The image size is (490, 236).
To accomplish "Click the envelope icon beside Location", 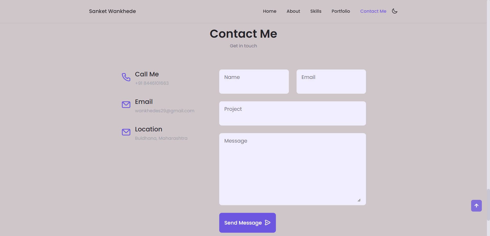I will click(x=126, y=132).
